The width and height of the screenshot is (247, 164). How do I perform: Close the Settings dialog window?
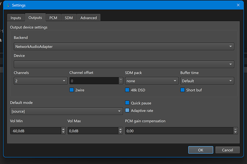point(238,5)
